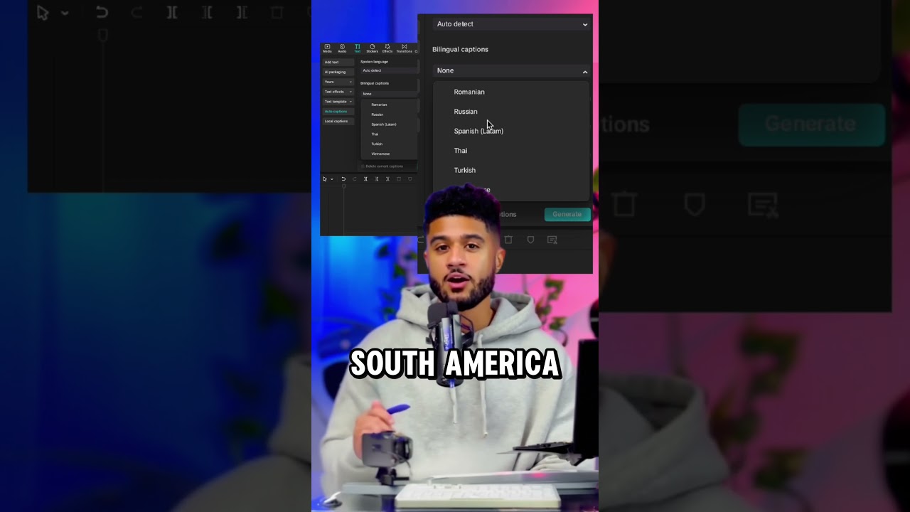Choose Spanish (Latam) in the small panel list
The image size is (910, 512).
click(384, 124)
